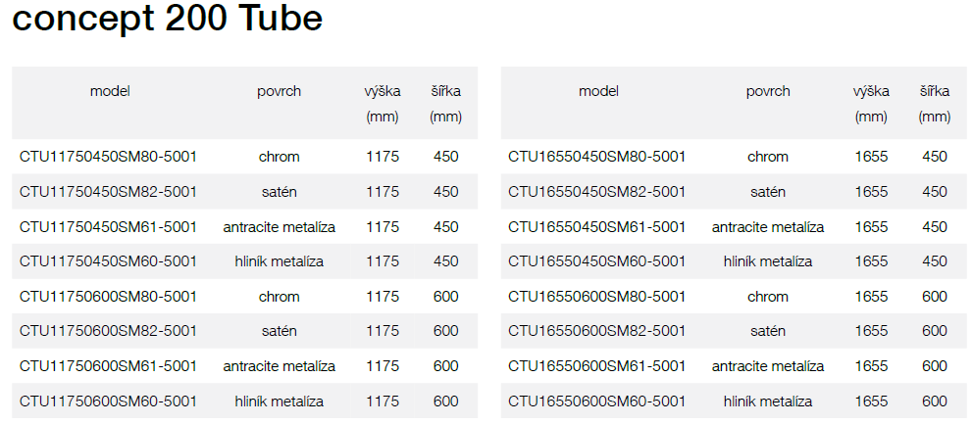Select model CTU11750600SM61-5001
The image size is (972, 425).
click(108, 366)
